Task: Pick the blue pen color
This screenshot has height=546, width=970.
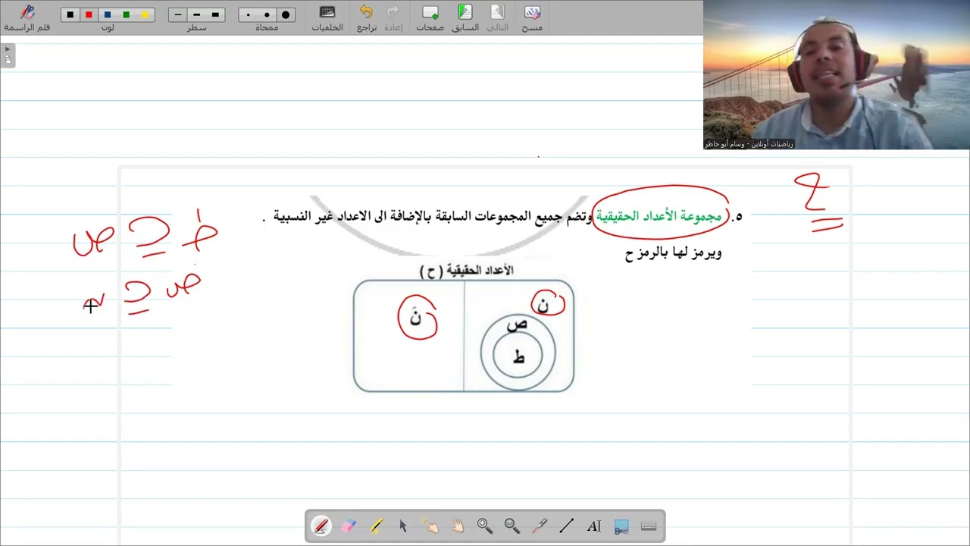Action: pos(108,14)
